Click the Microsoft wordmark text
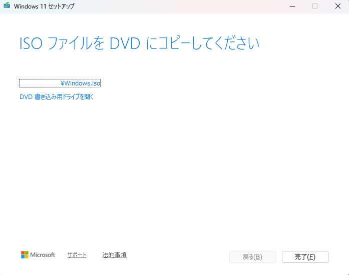The width and height of the screenshot is (349, 275). (43, 255)
